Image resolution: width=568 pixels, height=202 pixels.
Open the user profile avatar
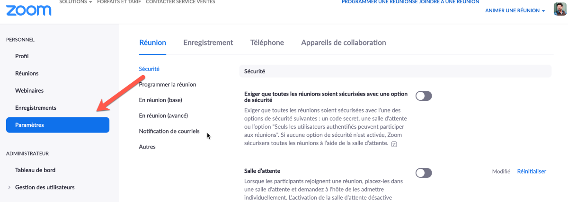click(x=559, y=9)
